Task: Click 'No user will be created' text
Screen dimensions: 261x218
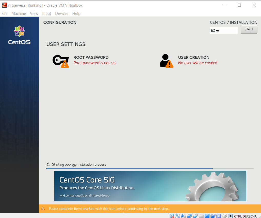Action: 198,63
